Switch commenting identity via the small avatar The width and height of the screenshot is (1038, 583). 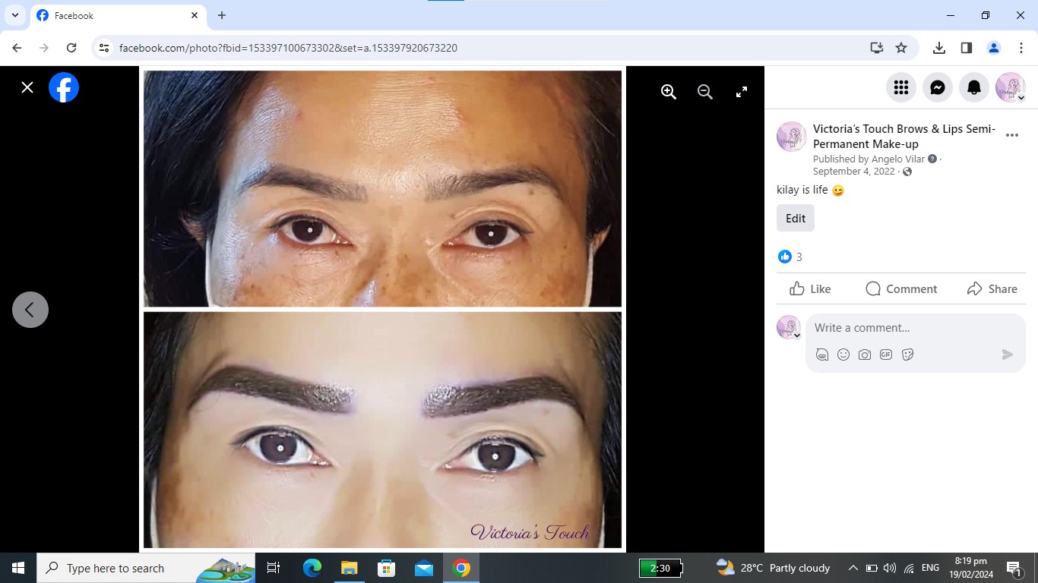[x=789, y=327]
